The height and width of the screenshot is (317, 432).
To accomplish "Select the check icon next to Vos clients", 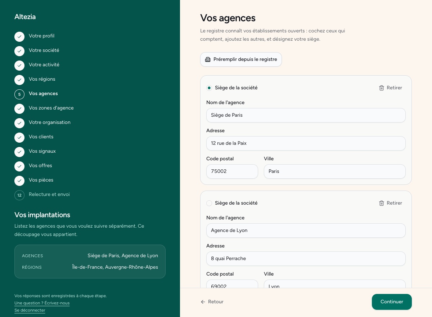I will tap(19, 138).
